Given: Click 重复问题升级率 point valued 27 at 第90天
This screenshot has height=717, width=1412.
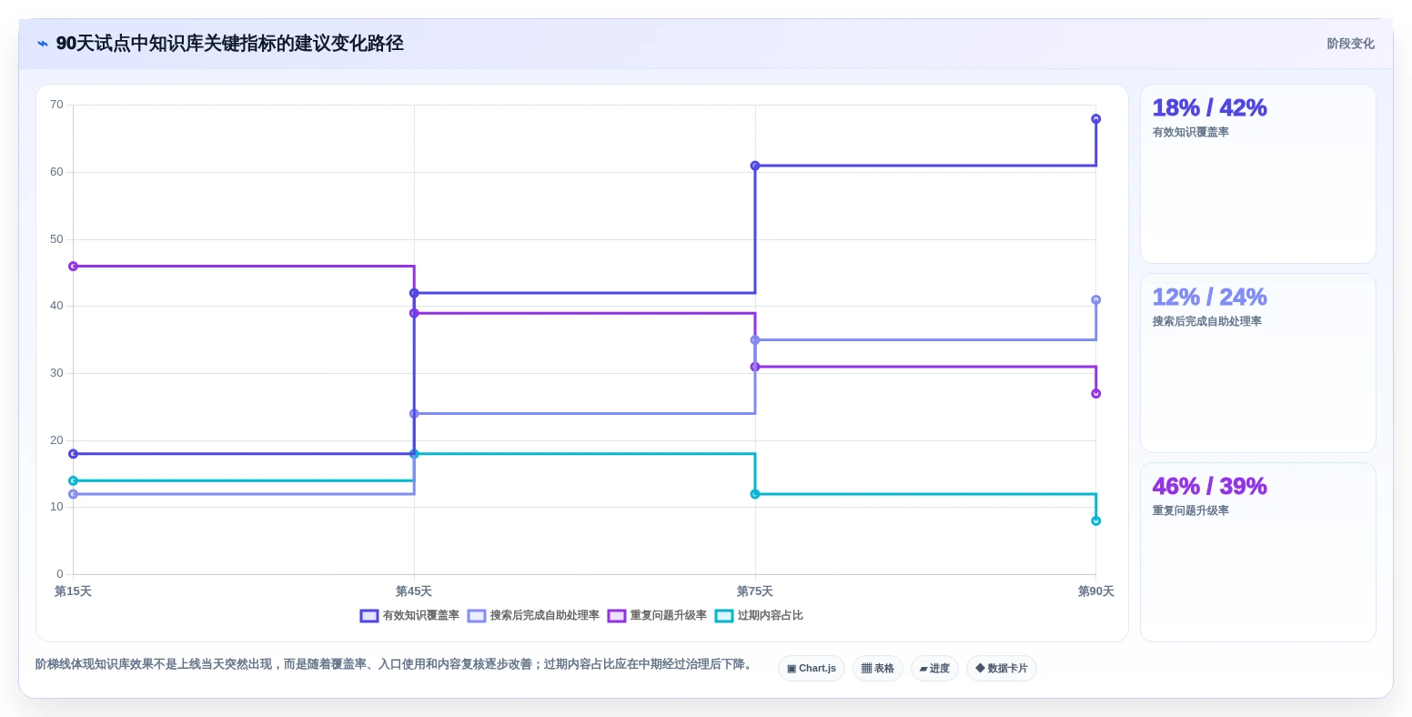Looking at the screenshot, I should click(x=1096, y=394).
